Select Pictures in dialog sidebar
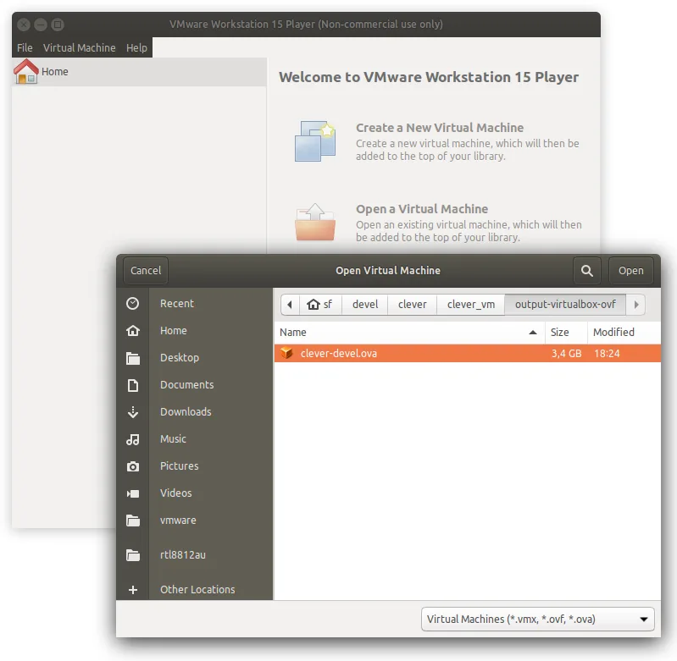 pos(179,466)
